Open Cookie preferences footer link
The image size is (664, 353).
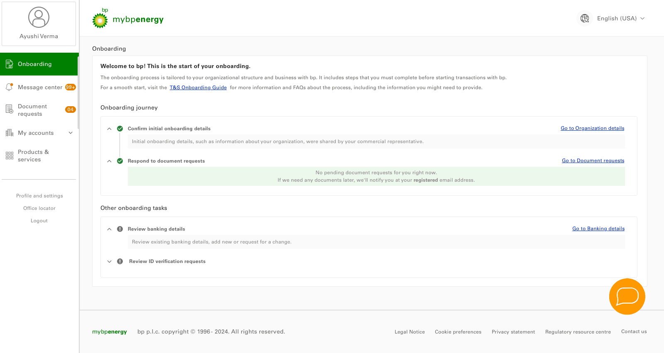click(x=458, y=332)
